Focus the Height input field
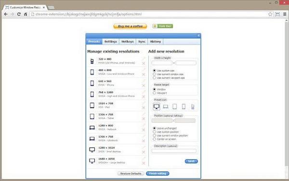This screenshot has width=289, height=181. coord(186,63)
